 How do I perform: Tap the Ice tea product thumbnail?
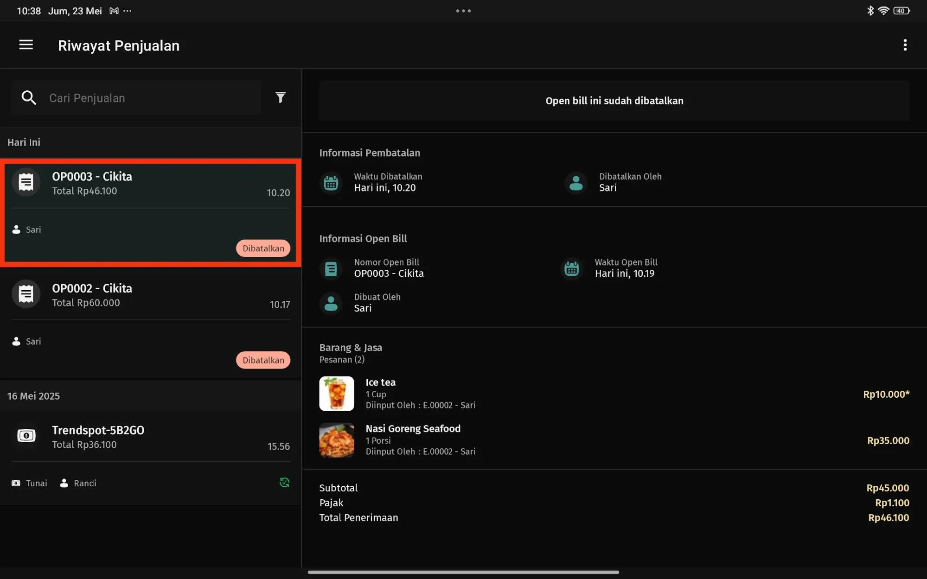click(336, 394)
